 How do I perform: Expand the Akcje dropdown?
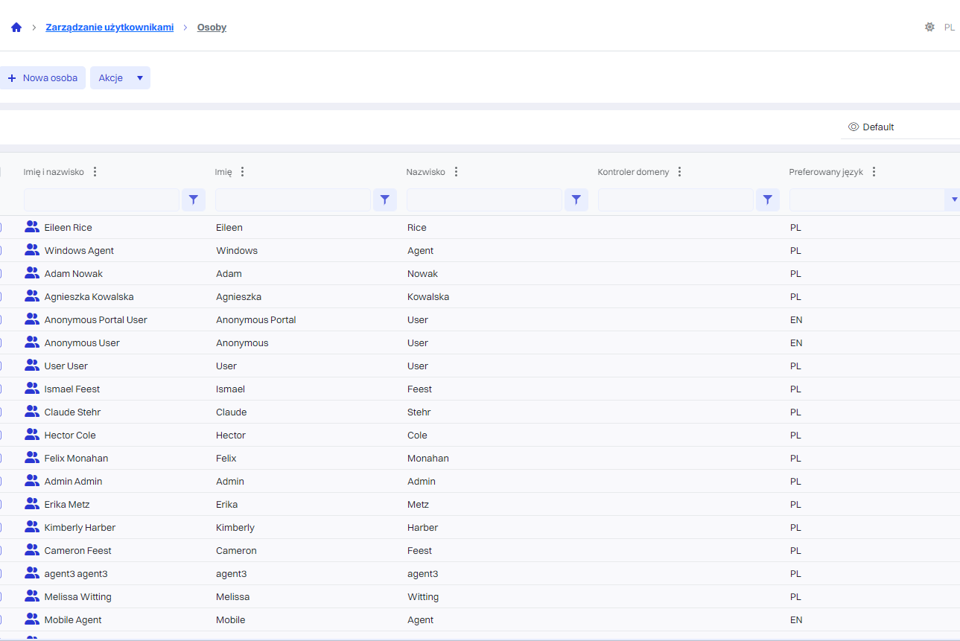point(139,78)
